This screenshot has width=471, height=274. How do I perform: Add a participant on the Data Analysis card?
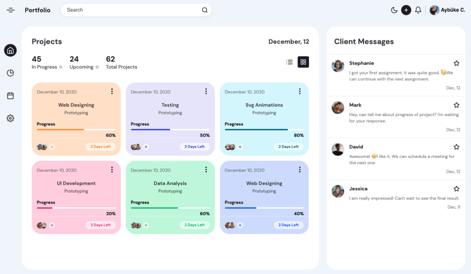click(146, 225)
